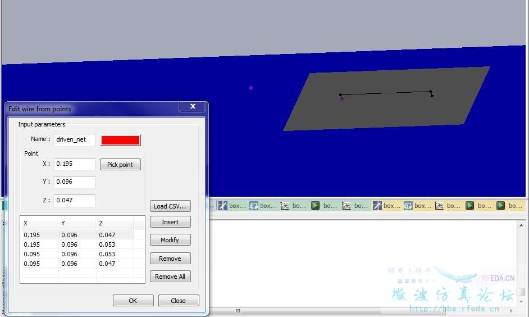This screenshot has width=529, height=317.
Task: Click the Remove All button
Action: click(170, 277)
